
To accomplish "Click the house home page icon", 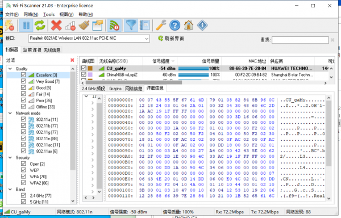I will (x=189, y=26).
